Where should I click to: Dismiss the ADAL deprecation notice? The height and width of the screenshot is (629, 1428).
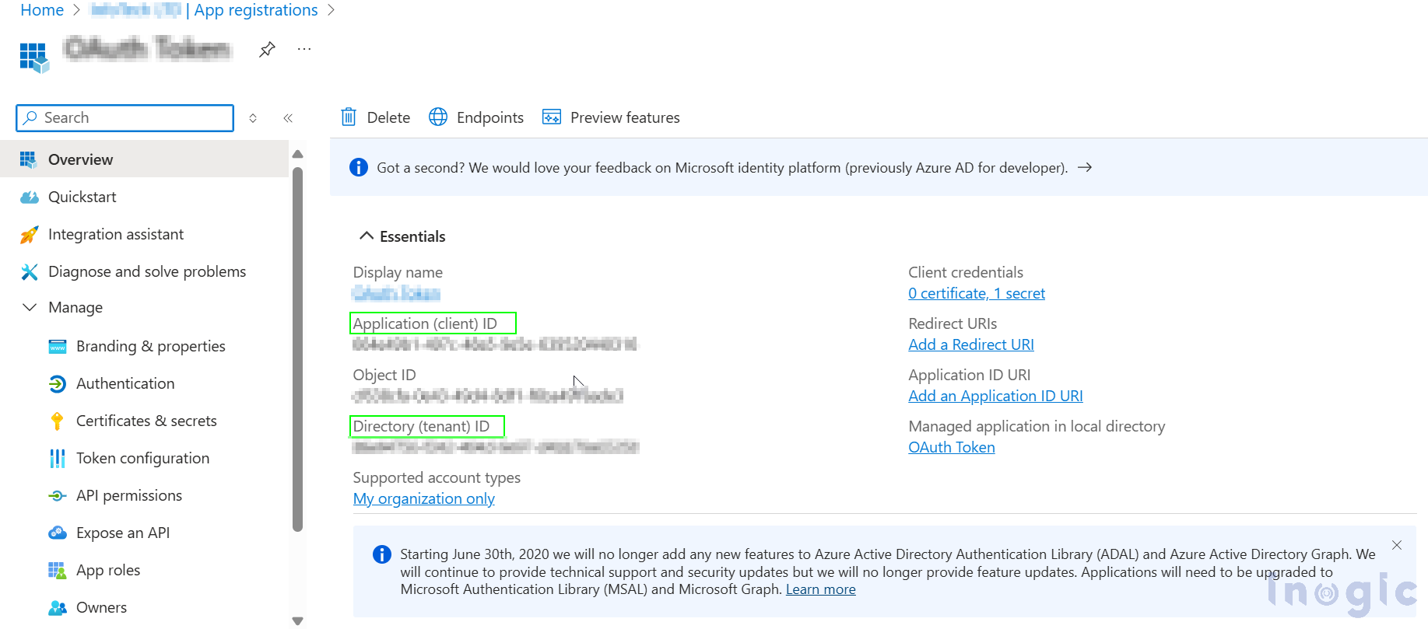tap(1396, 545)
